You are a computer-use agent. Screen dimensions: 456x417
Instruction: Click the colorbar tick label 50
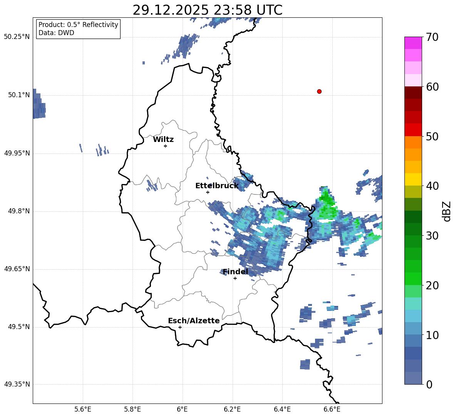(x=433, y=137)
